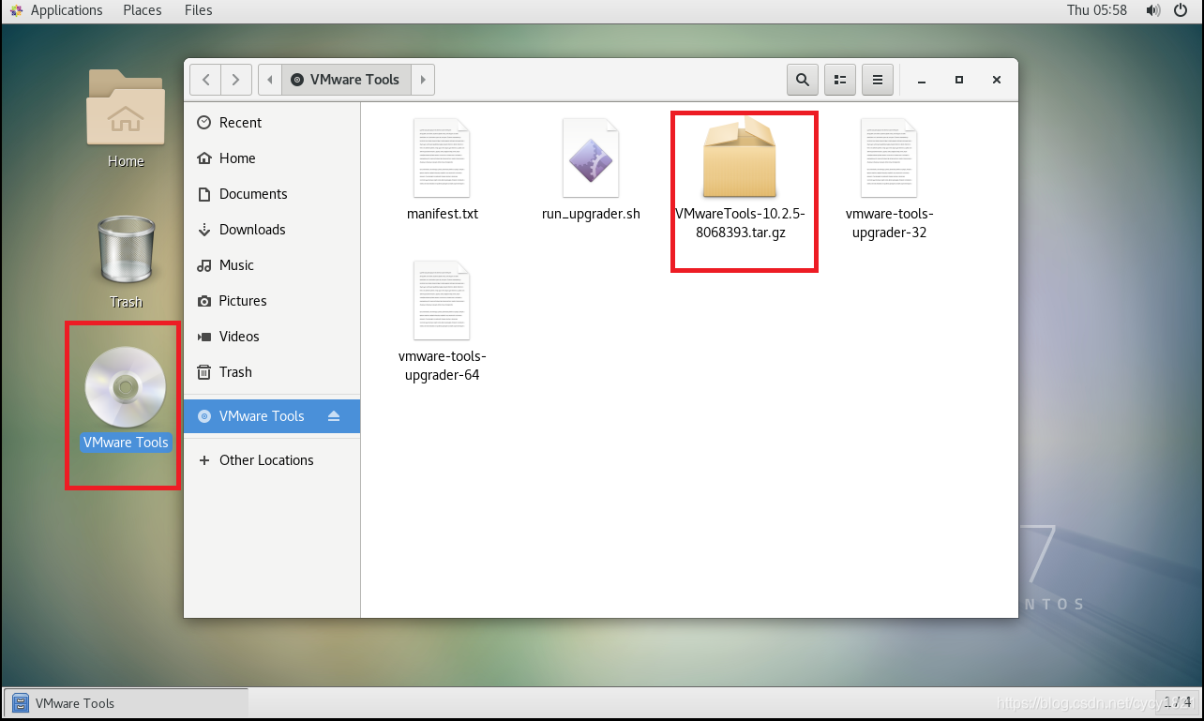The image size is (1204, 721).
Task: Open Home in the sidebar
Action: (x=272, y=158)
